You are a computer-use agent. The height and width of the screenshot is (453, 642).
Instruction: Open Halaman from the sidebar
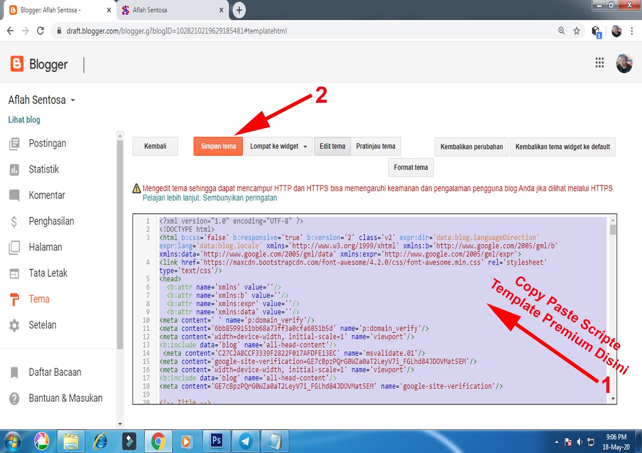(x=45, y=247)
